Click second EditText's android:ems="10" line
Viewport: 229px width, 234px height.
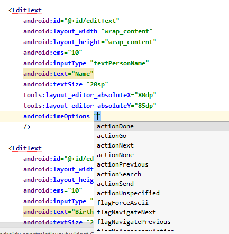coord(53,190)
